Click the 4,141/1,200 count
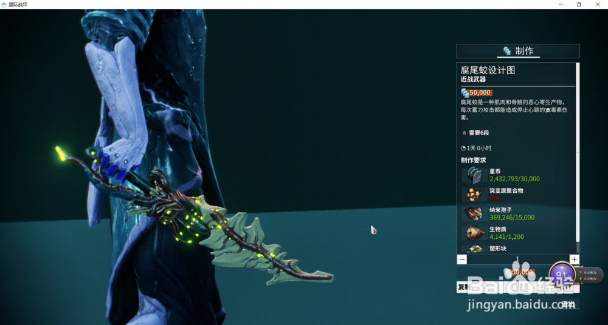608x325 pixels. pos(507,237)
